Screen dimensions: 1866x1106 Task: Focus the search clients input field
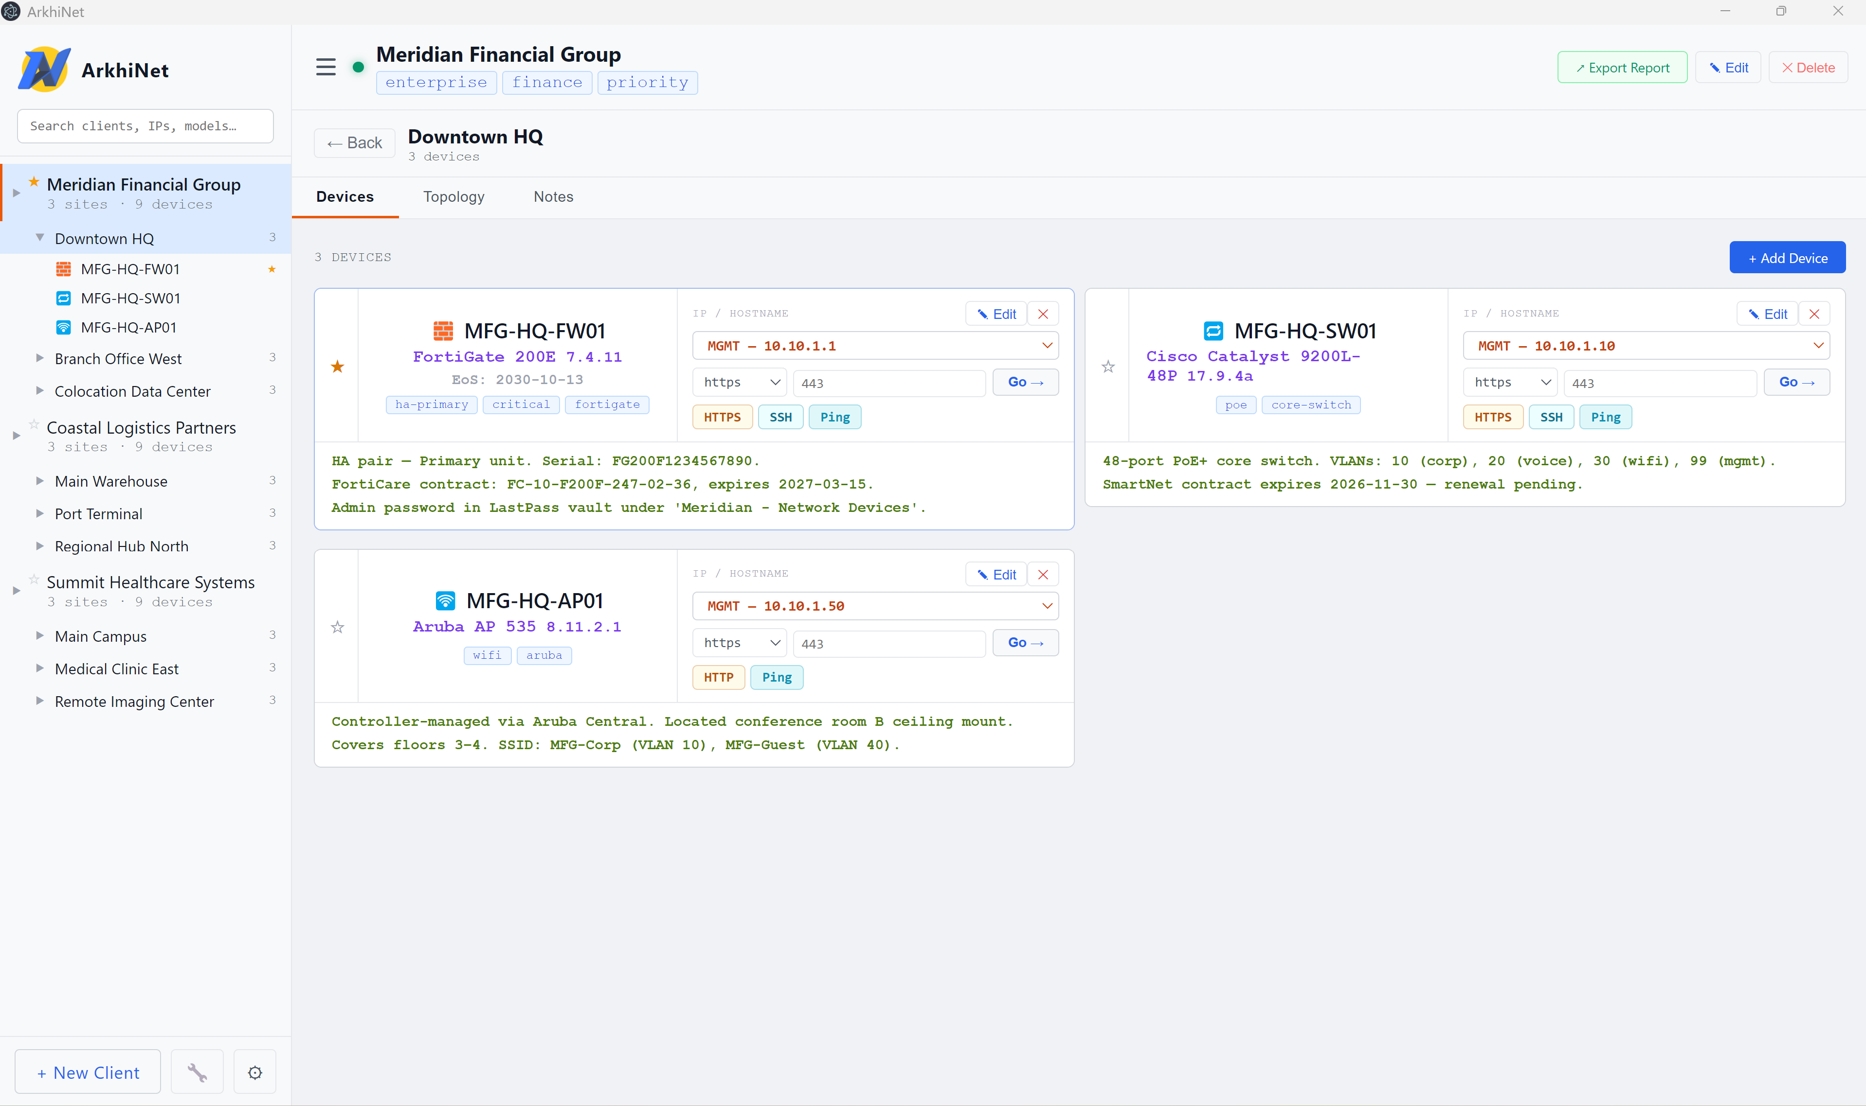point(145,126)
